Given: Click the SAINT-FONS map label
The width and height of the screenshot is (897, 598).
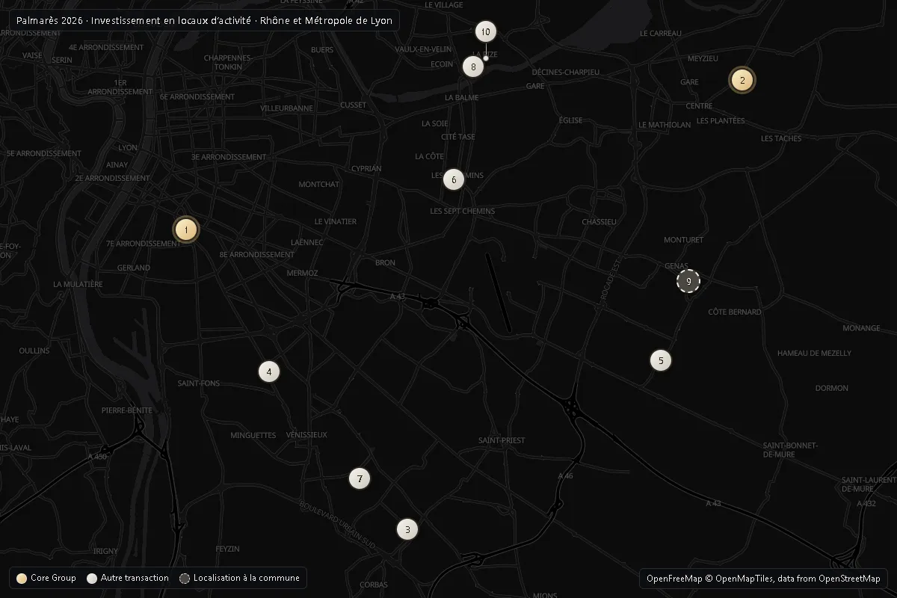Looking at the screenshot, I should pyautogui.click(x=199, y=383).
